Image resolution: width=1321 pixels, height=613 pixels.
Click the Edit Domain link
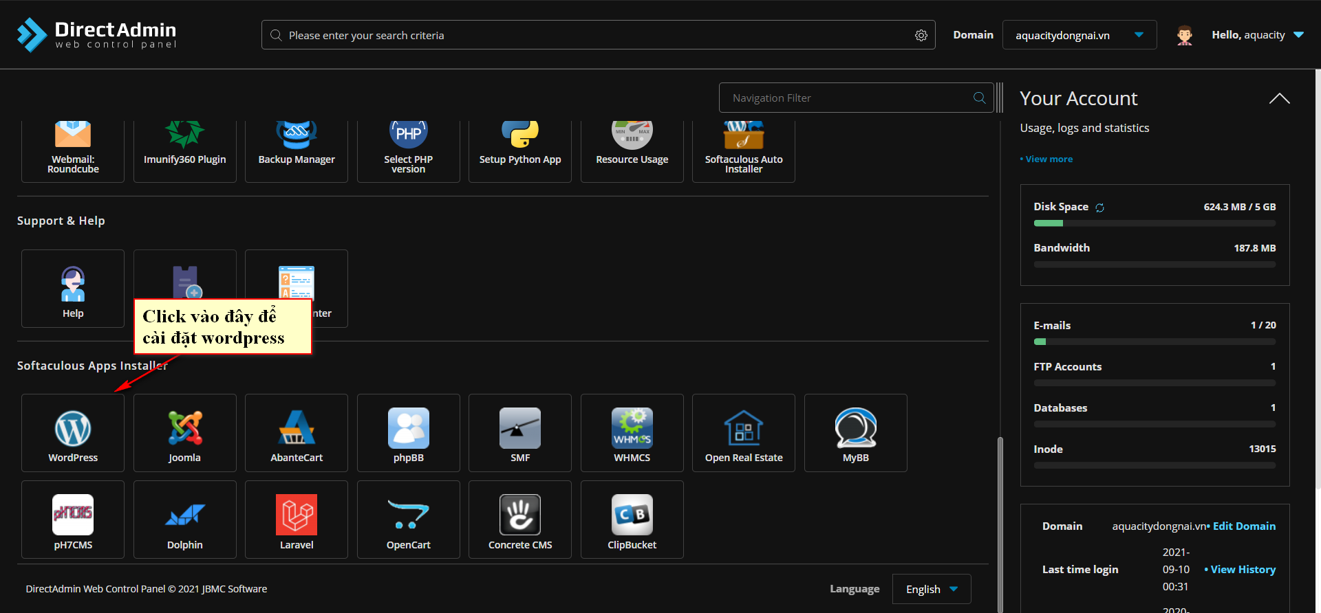[x=1243, y=526]
